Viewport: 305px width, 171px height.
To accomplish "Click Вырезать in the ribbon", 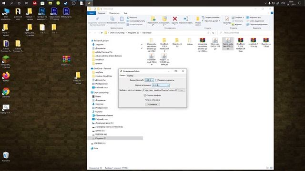I will click(x=132, y=18).
